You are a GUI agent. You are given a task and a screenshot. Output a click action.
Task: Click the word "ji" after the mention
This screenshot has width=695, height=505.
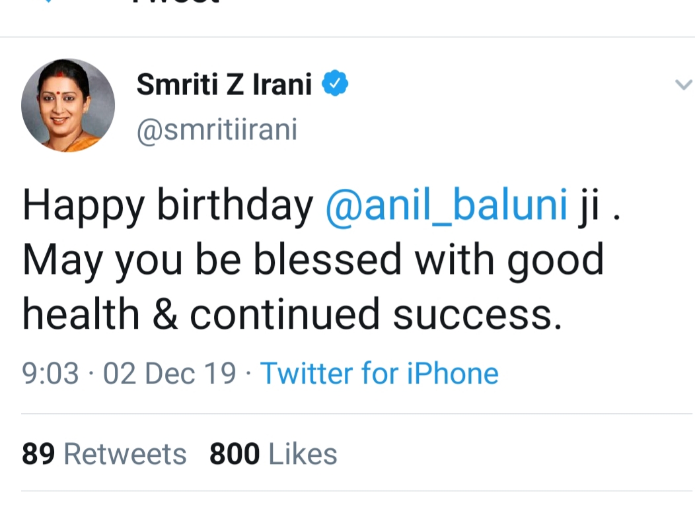[x=589, y=207]
